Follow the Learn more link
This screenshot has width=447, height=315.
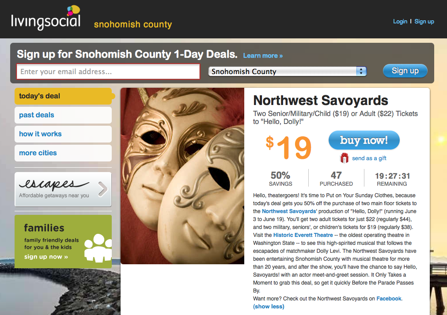coord(263,56)
